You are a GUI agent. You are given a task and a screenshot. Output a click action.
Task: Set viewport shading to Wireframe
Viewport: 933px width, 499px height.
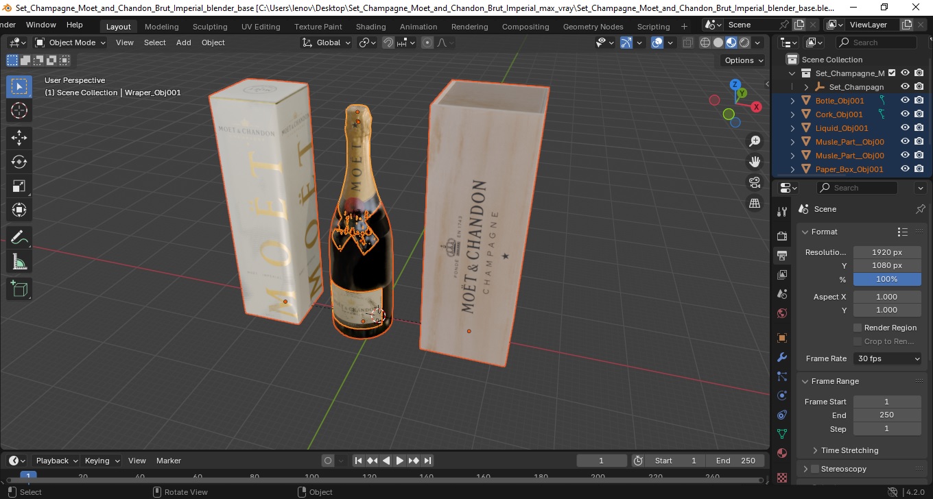[705, 42]
